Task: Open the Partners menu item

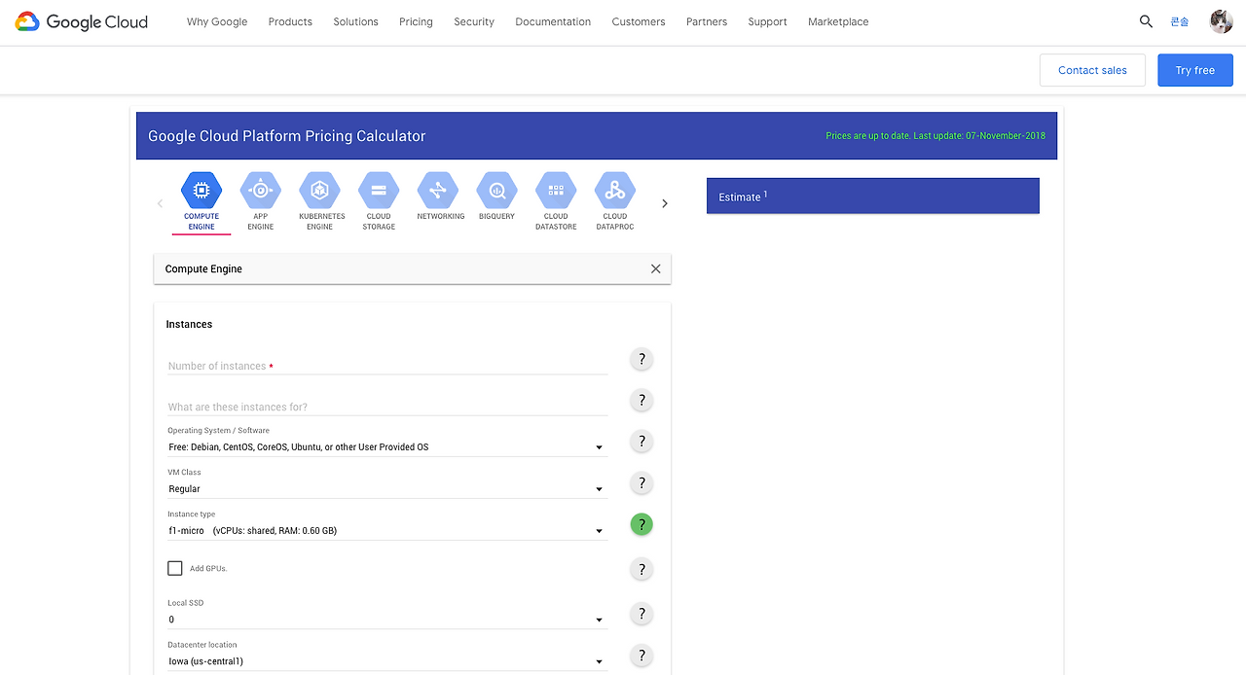Action: click(707, 21)
